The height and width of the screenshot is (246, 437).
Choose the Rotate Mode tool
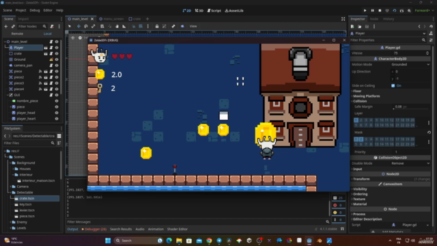tap(86, 26)
